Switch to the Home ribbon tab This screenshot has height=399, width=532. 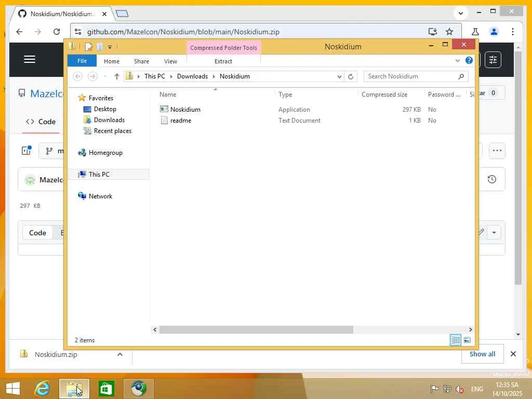[x=112, y=61]
